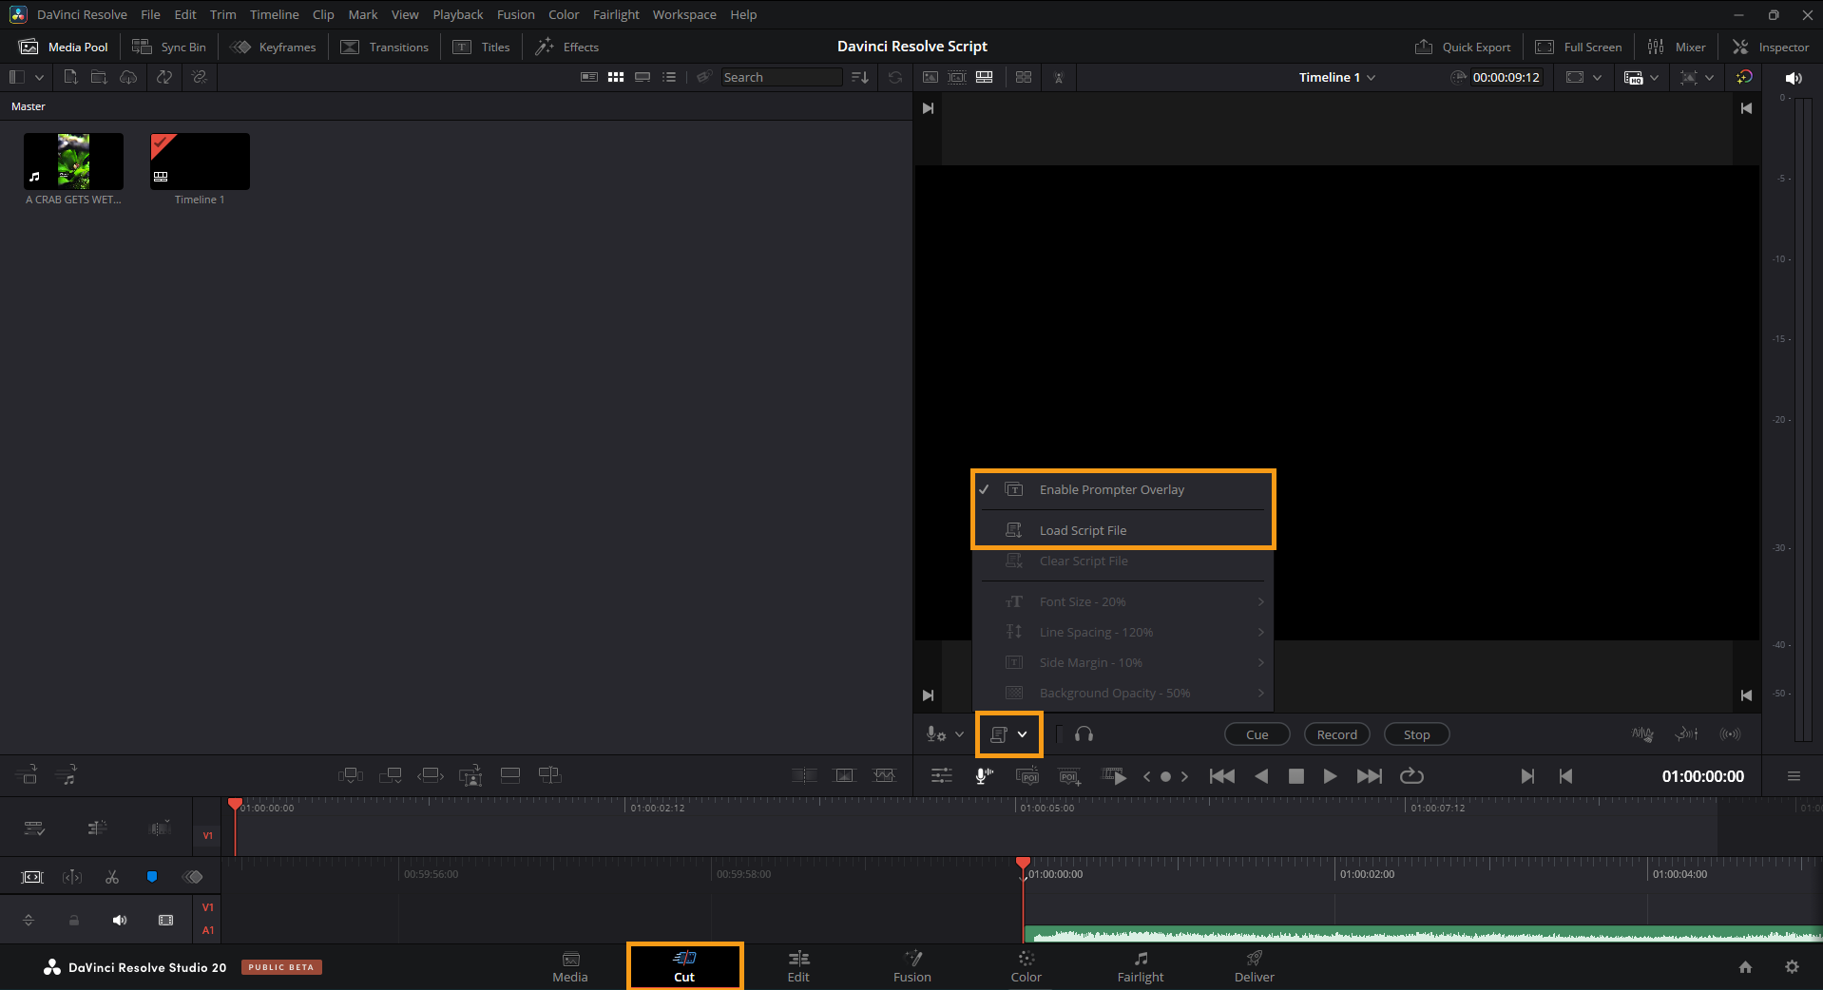Click the Stop voiceover button
This screenshot has width=1823, height=990.
click(1416, 734)
